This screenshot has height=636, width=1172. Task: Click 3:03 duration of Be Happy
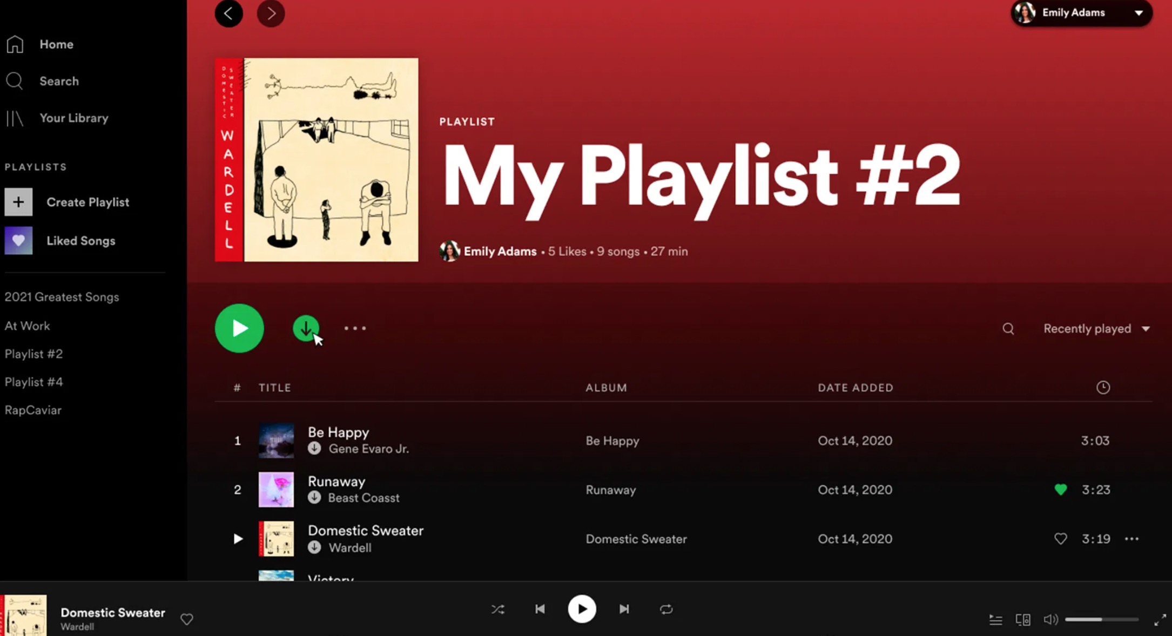1095,441
